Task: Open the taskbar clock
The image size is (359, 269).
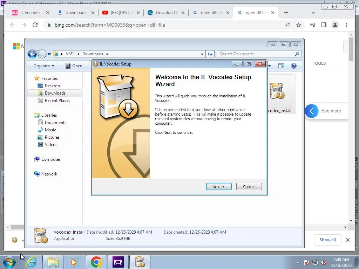Action: (341, 262)
